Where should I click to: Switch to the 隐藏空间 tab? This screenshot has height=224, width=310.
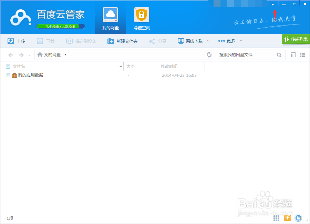pyautogui.click(x=142, y=17)
